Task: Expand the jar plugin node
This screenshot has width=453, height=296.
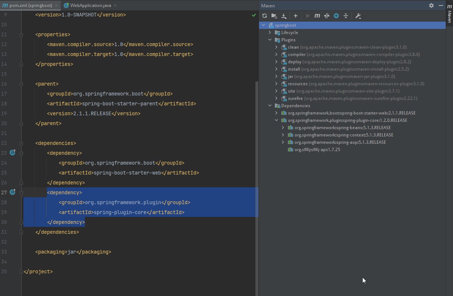Action: point(277,76)
